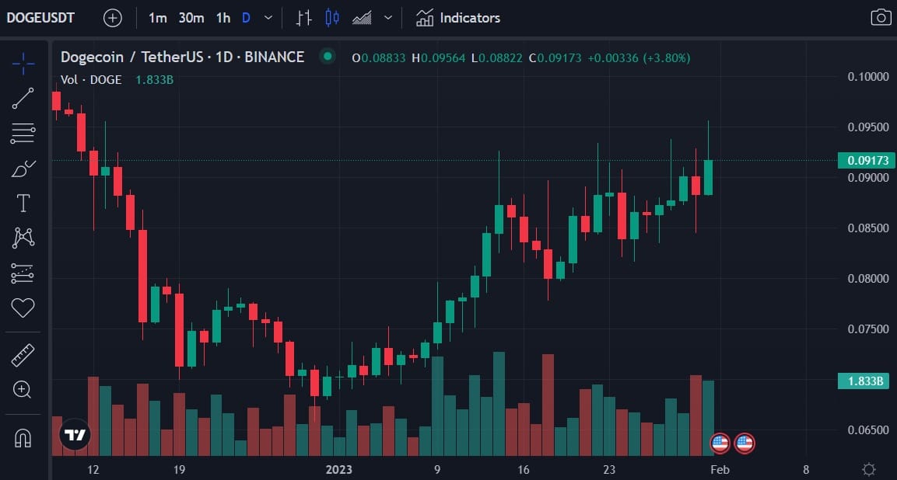
Task: Click the 0.08000 price axis label
Action: (x=867, y=278)
